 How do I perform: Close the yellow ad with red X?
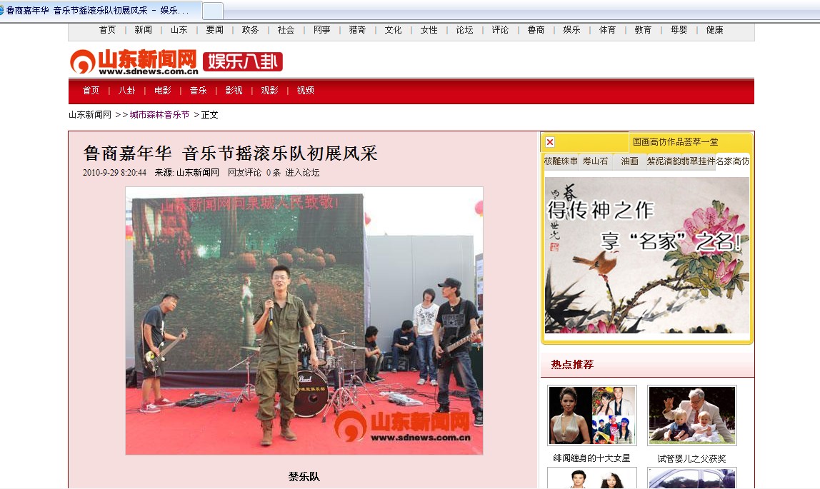[x=550, y=142]
